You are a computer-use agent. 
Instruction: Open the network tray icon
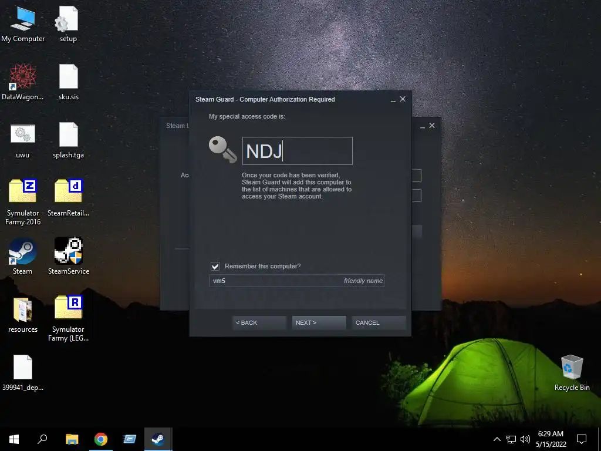511,439
